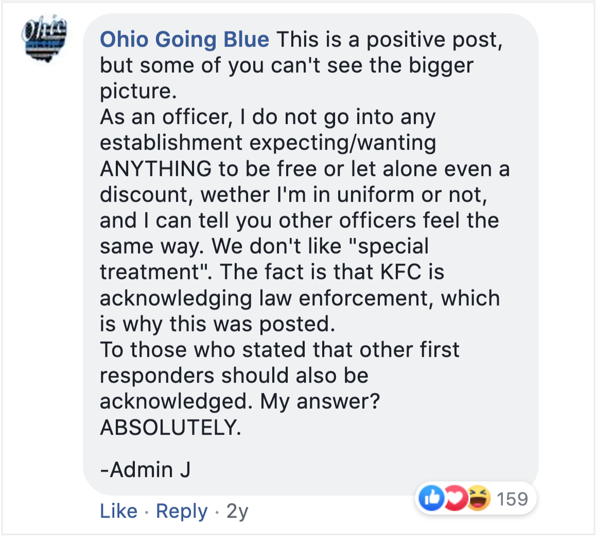Screen dimensions: 596x537
Task: Open the 2y timestamp permalink
Action: click(x=237, y=511)
